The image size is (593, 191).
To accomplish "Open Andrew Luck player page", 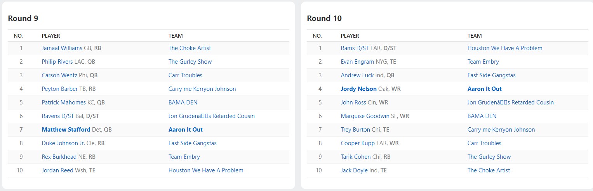I will click(x=357, y=75).
